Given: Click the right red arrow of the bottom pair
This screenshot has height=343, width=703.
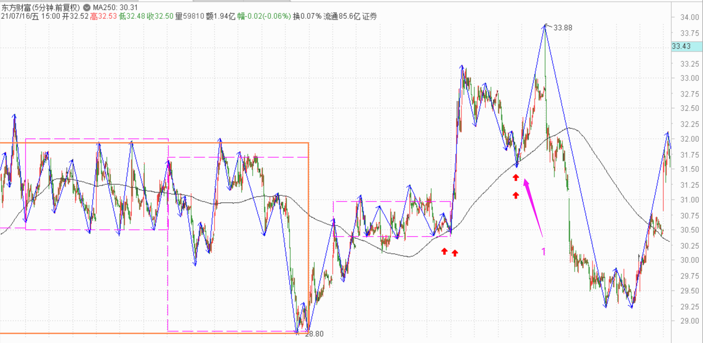Looking at the screenshot, I should tap(455, 253).
